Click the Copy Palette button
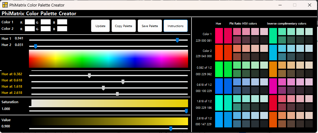318x133 pixels. 123,26
